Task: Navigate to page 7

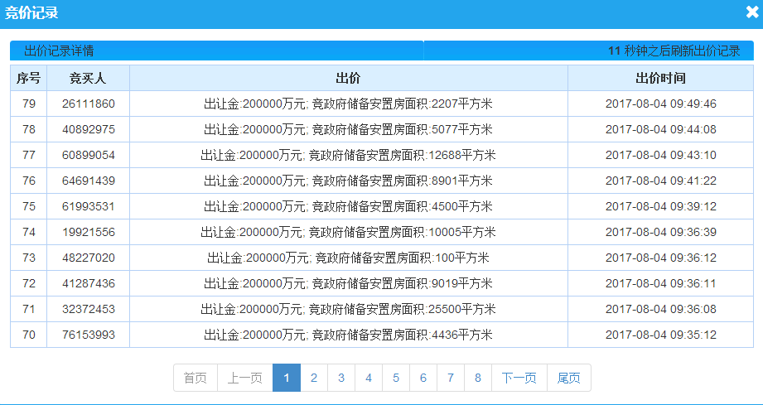Action: (450, 378)
